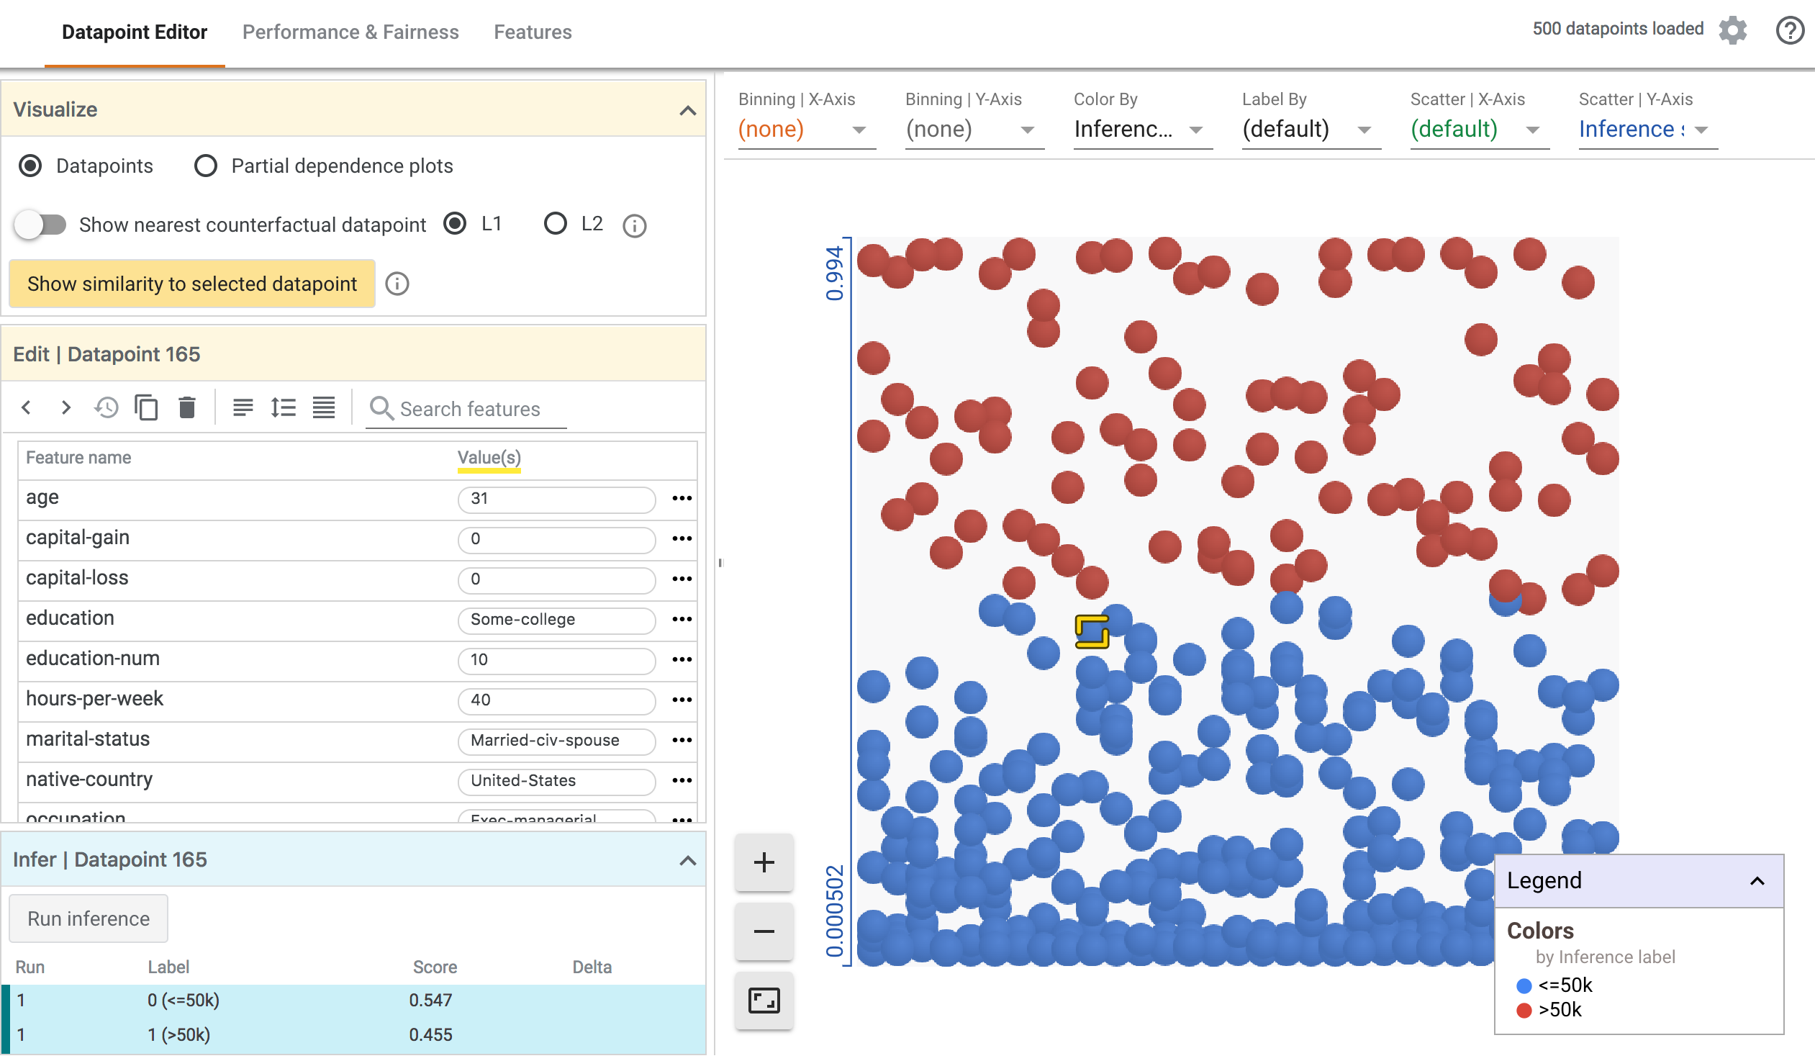1815x1061 pixels.
Task: Select the Partial dependence plots radio button
Action: pyautogui.click(x=204, y=166)
